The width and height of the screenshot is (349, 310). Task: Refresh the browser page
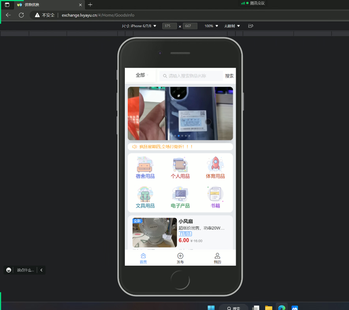(21, 15)
